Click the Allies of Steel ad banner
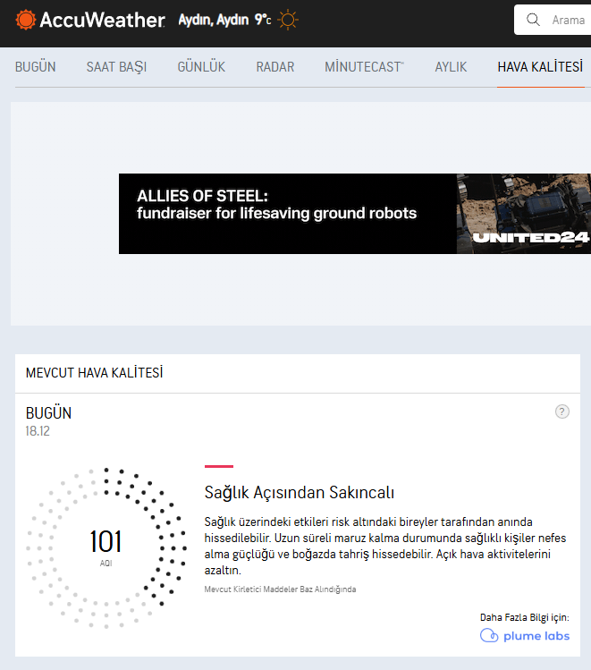 (286, 213)
